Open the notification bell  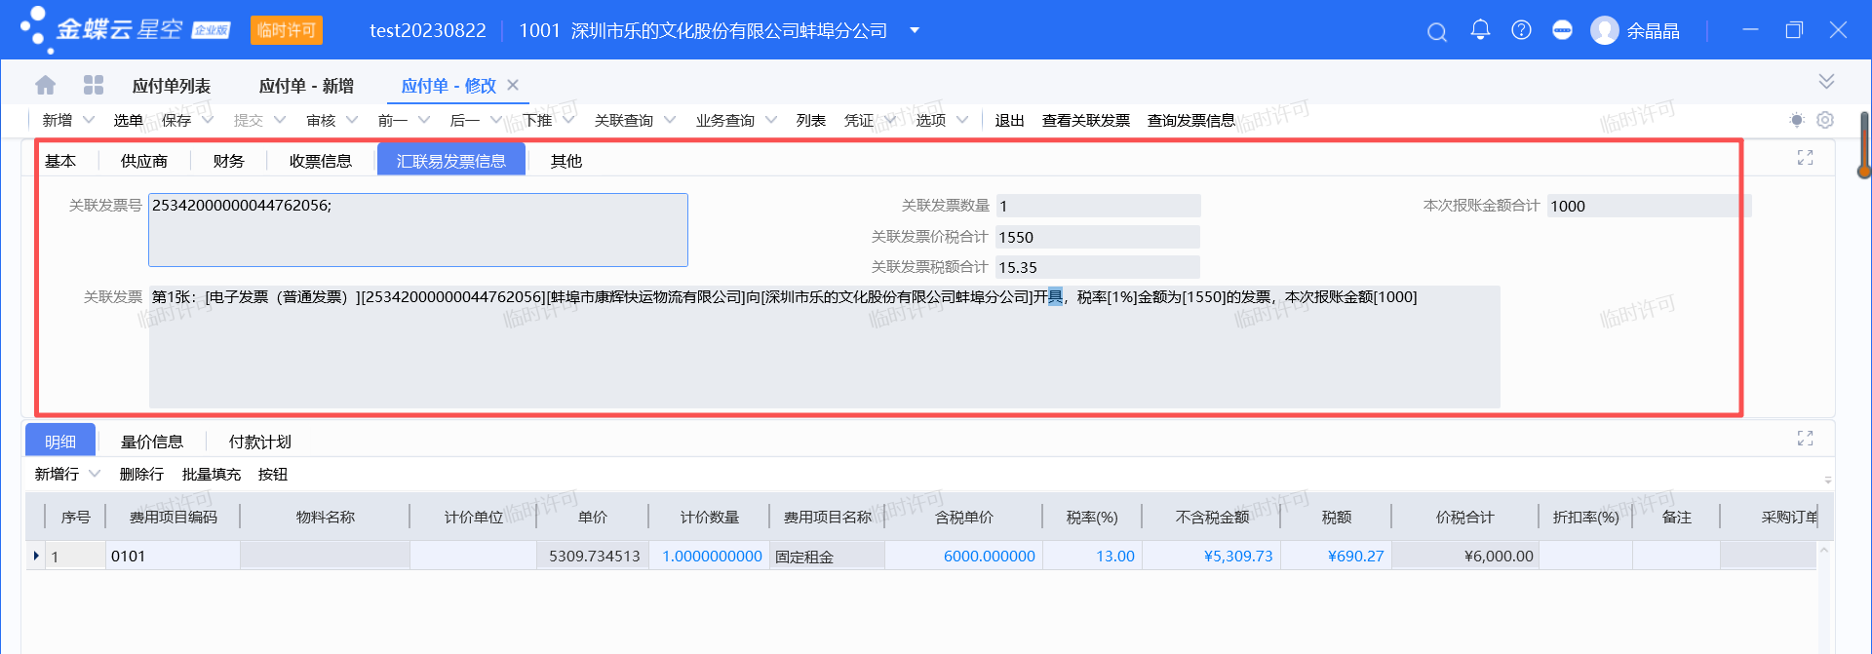[1480, 30]
